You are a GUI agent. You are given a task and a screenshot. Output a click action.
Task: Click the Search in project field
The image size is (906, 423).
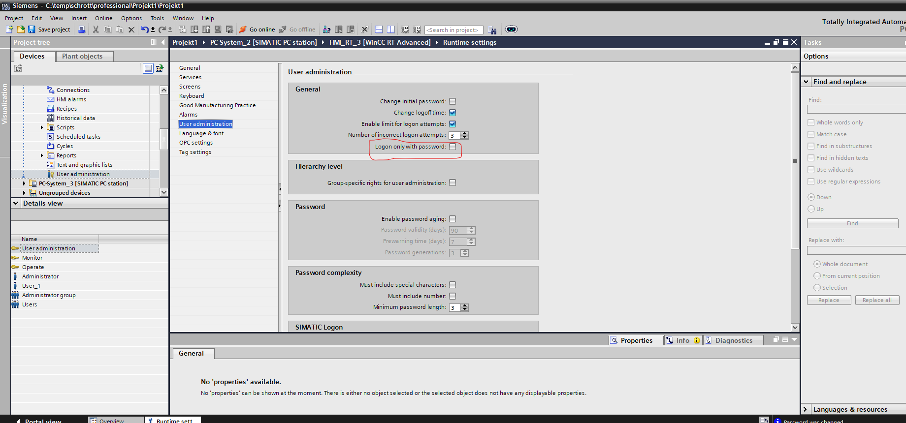click(454, 30)
